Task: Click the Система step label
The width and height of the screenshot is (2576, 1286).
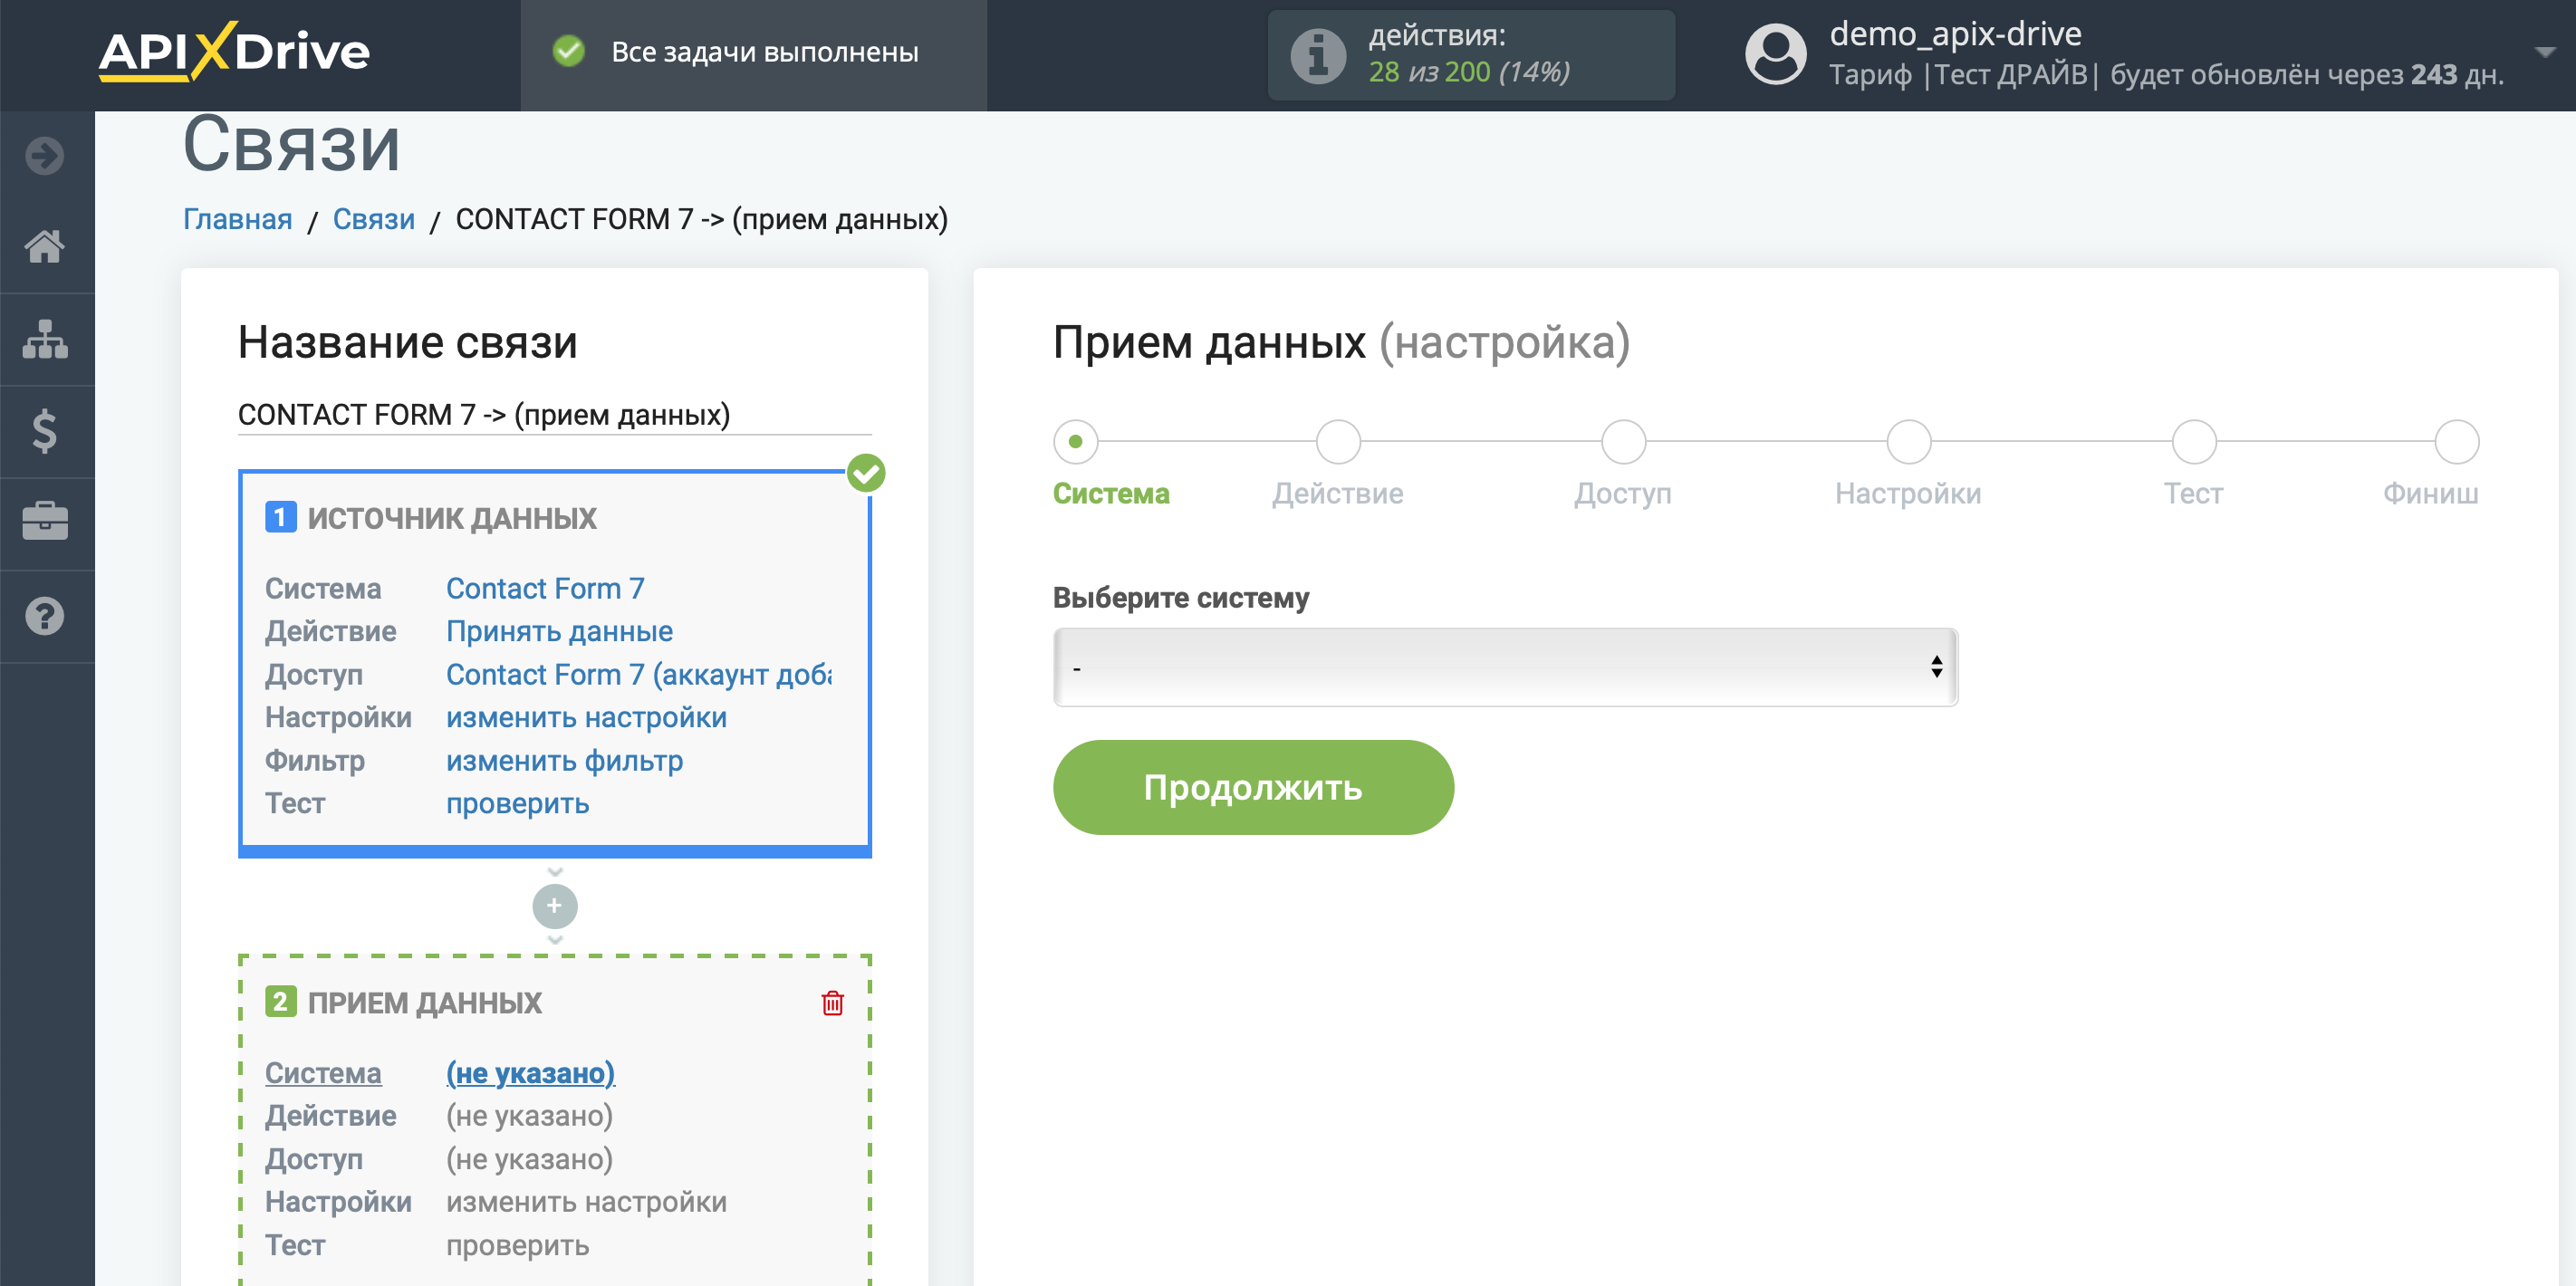Action: [x=1111, y=493]
